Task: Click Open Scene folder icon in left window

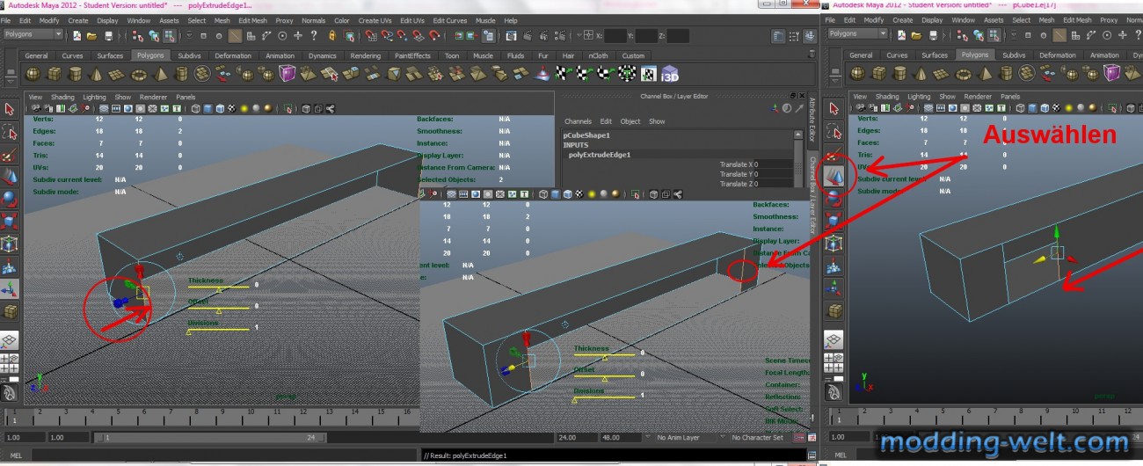Action: (91, 36)
